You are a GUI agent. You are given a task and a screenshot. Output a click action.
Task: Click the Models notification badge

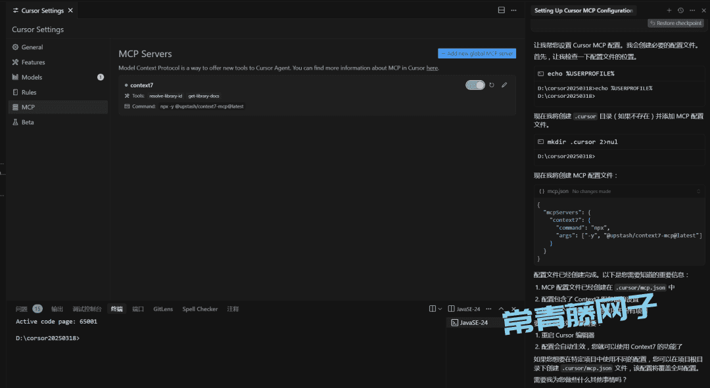click(x=101, y=77)
